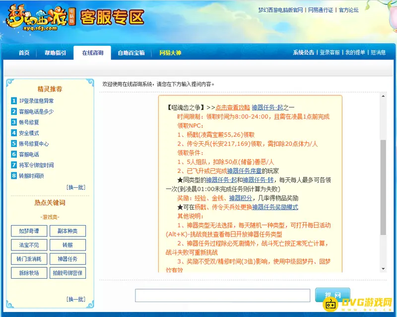Open the 首页 tab
Screen dimensions: 397x317
coord(24,53)
